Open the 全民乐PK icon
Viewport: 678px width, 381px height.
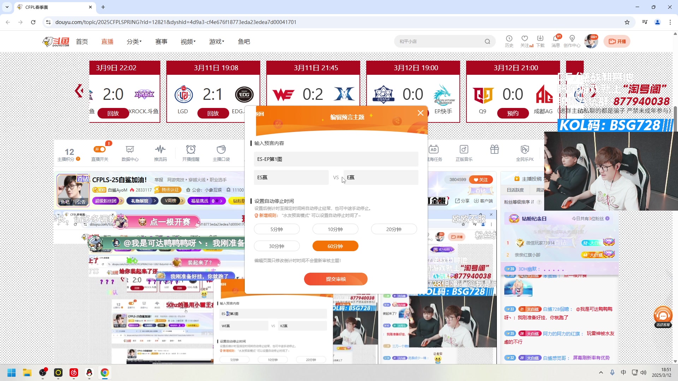click(525, 150)
